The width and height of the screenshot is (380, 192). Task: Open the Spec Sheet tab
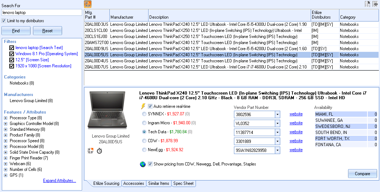click(x=183, y=183)
